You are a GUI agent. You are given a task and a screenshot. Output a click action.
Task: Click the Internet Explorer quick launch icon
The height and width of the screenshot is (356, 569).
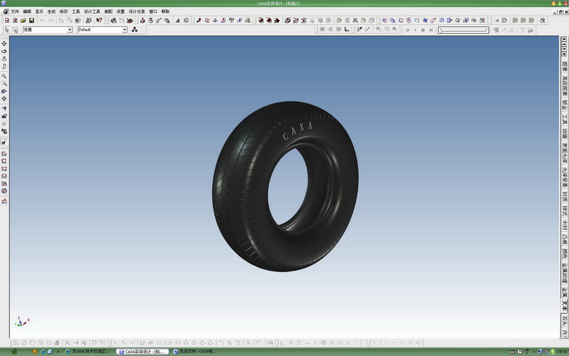tap(43, 351)
